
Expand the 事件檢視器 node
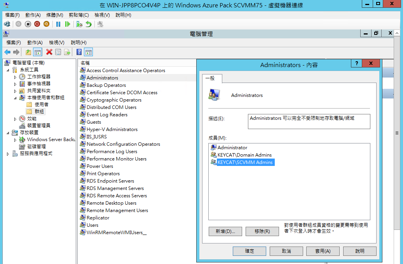point(15,84)
